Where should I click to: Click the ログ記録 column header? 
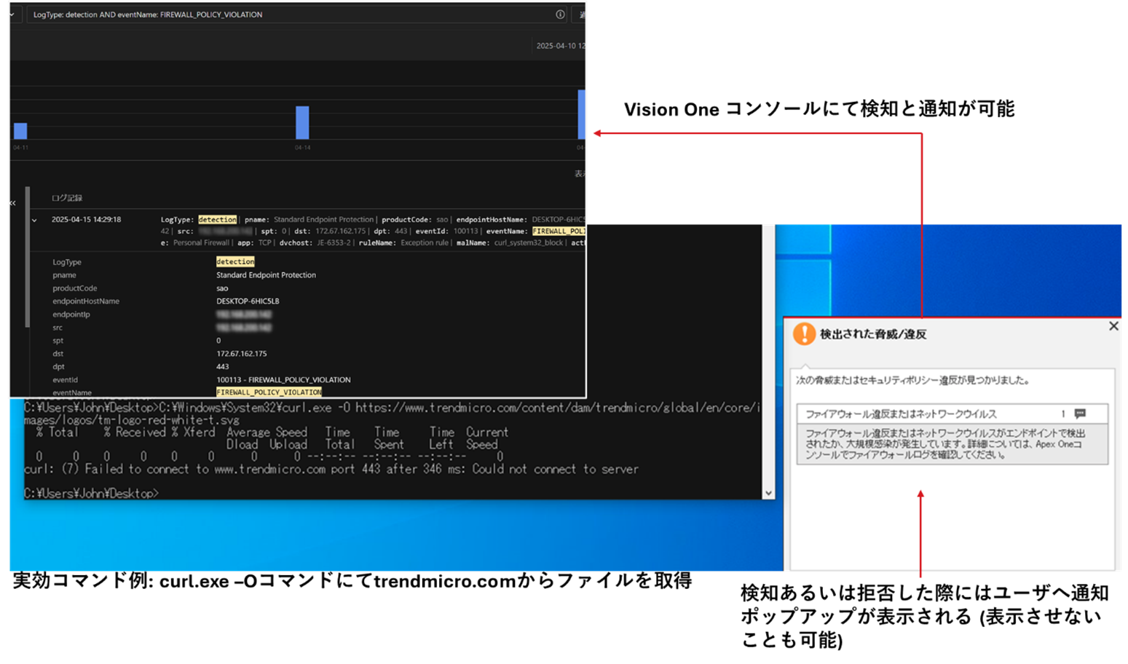tap(67, 198)
